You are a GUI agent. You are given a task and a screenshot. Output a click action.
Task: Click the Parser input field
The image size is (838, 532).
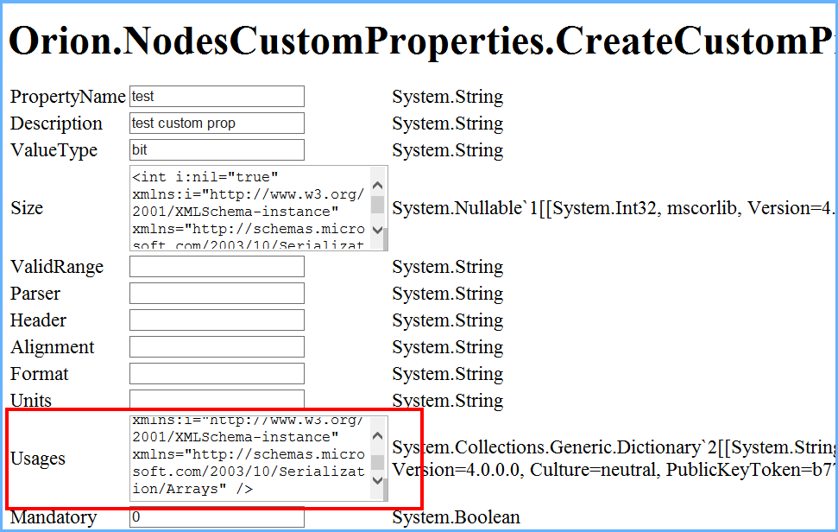pyautogui.click(x=217, y=293)
